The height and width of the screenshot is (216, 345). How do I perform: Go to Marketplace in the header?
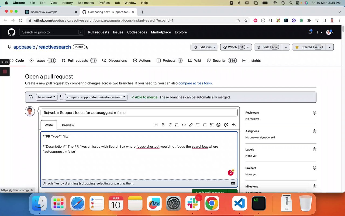[x=161, y=32]
